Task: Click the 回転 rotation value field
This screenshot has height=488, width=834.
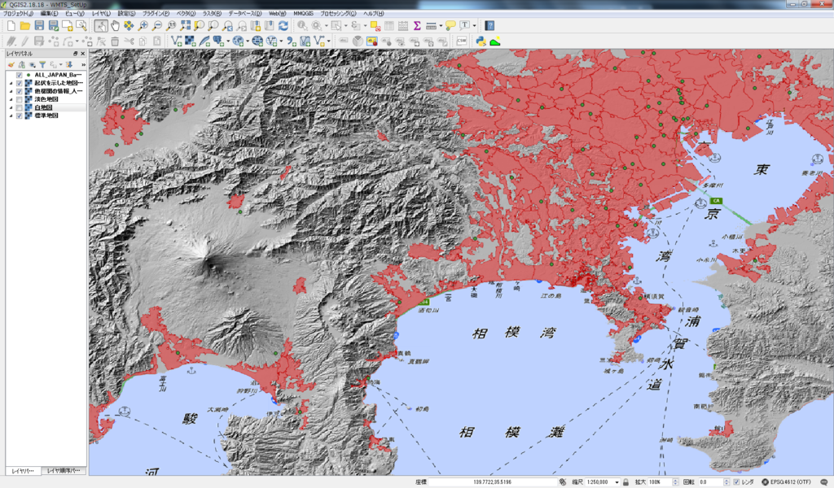Action: point(710,482)
